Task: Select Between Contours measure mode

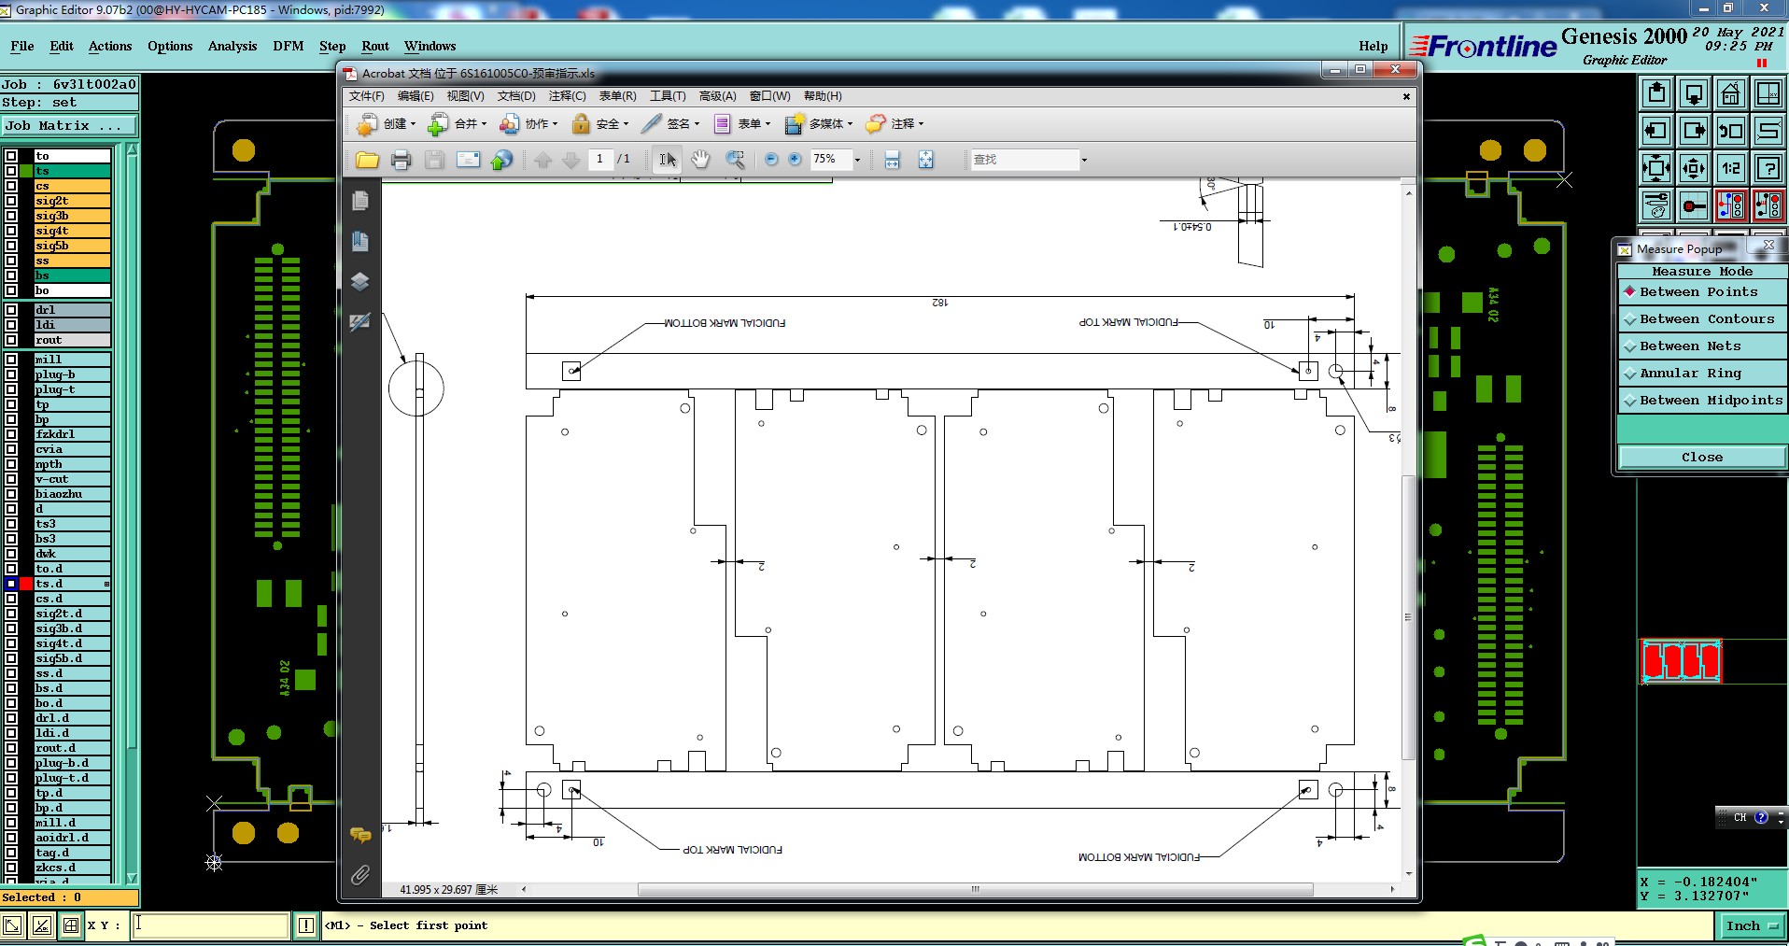Action: point(1702,319)
